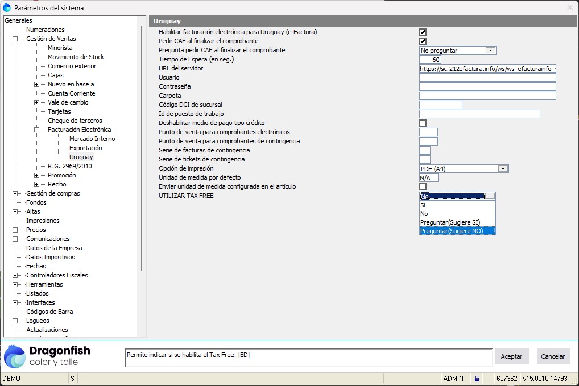Viewport: 579px width, 386px height.
Task: Check Enviar unidad de medida configurada option
Action: point(423,187)
